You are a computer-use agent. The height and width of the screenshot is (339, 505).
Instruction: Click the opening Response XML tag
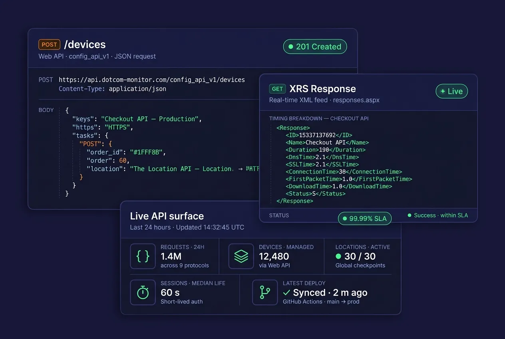coord(293,128)
